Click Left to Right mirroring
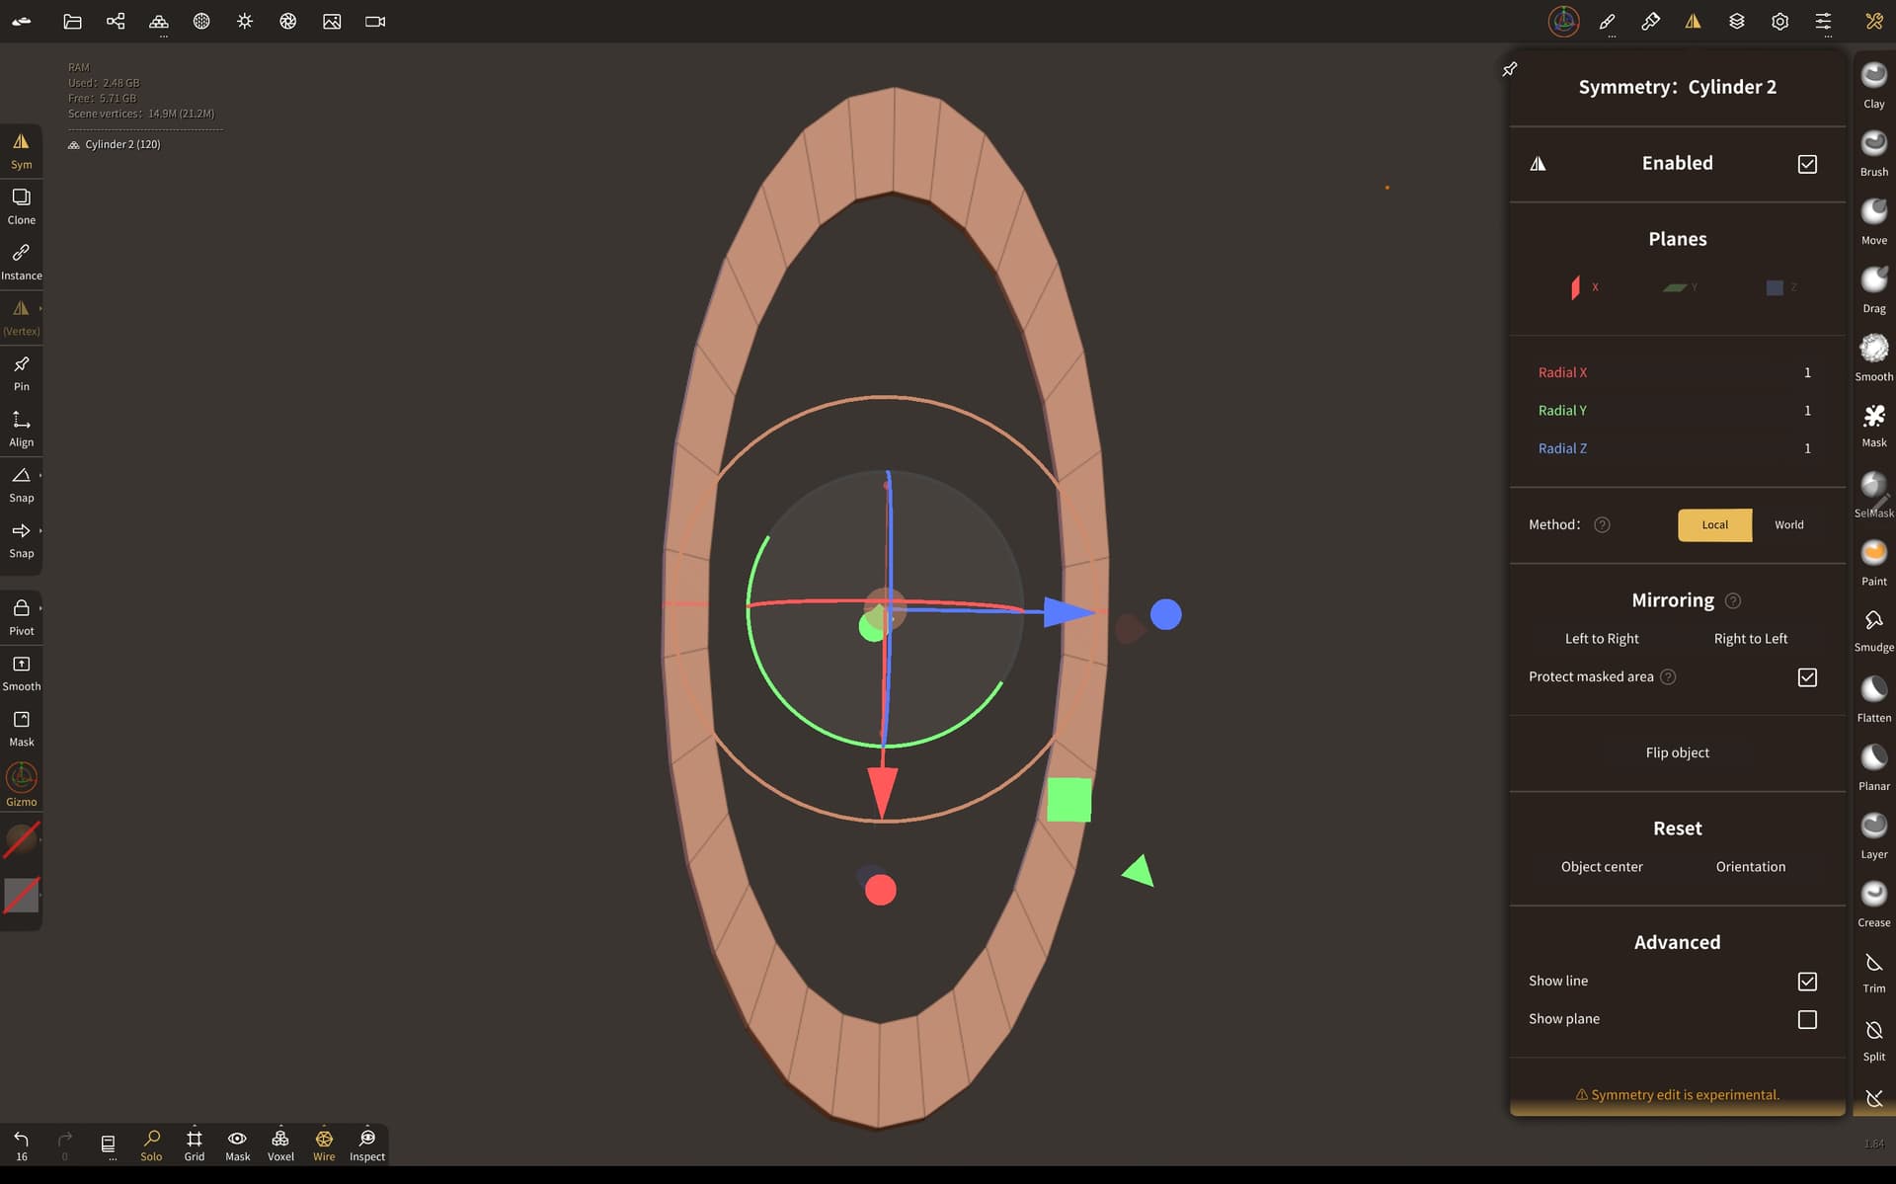Viewport: 1896px width, 1184px height. tap(1602, 639)
